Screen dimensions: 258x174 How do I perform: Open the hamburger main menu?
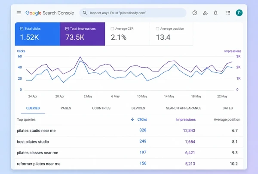pyautogui.click(x=19, y=12)
